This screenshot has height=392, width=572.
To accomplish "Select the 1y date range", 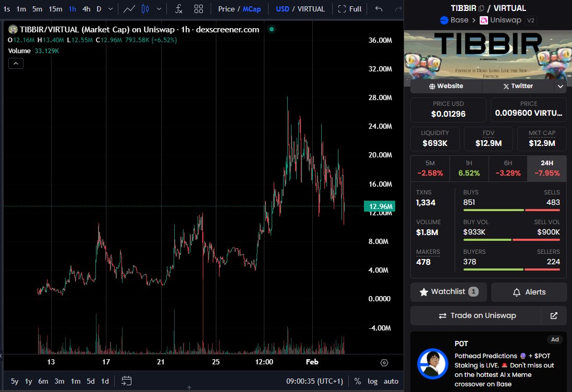I will pyautogui.click(x=29, y=382).
